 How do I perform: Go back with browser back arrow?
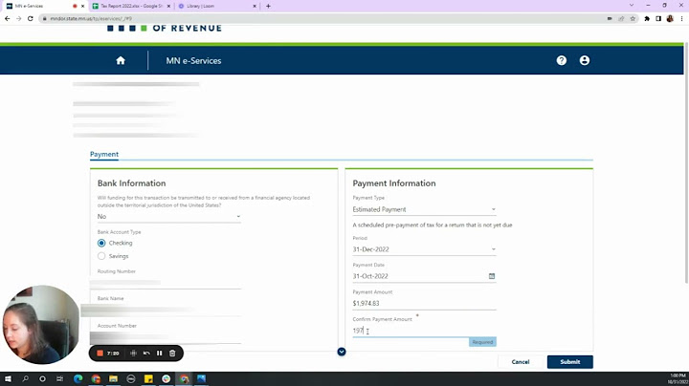click(7, 18)
